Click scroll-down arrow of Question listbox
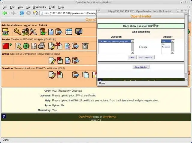192x143 pixels. click(x=133, y=52)
